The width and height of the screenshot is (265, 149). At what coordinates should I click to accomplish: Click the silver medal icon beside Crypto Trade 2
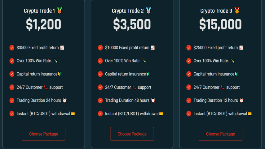pos(148,11)
